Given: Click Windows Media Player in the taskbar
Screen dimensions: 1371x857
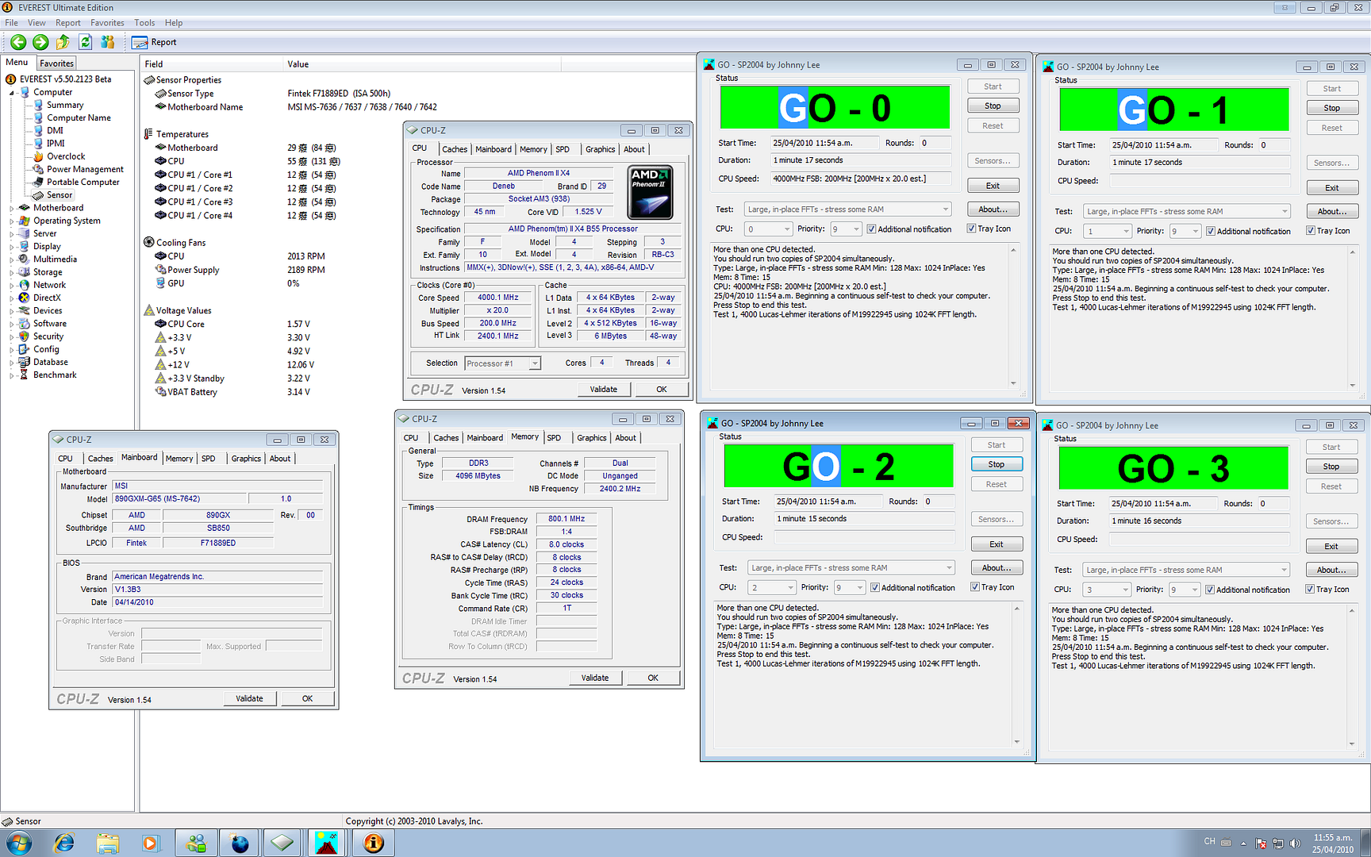Looking at the screenshot, I should (150, 843).
